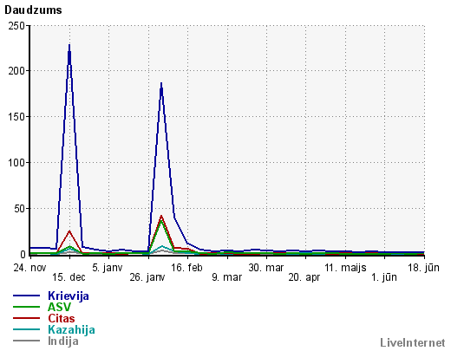The height and width of the screenshot is (351, 451).
Task: Click the teal Kazahija legend line
Action: click(26, 329)
